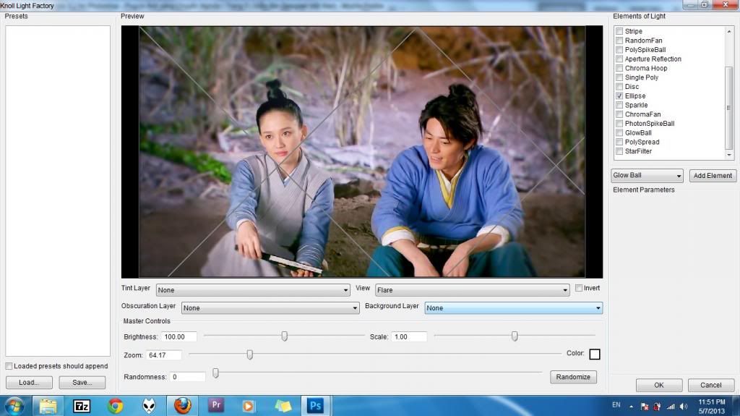The width and height of the screenshot is (740, 416).
Task: Enable the Stripe element checkbox
Action: tap(619, 31)
